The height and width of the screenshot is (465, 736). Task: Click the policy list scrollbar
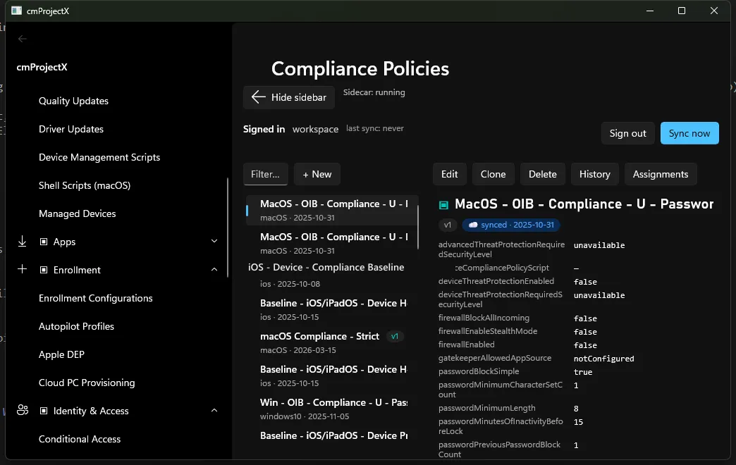tap(418, 228)
